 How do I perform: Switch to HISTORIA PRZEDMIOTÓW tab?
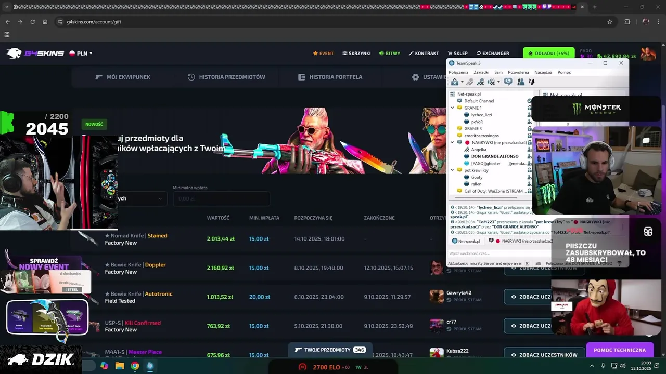(226, 77)
